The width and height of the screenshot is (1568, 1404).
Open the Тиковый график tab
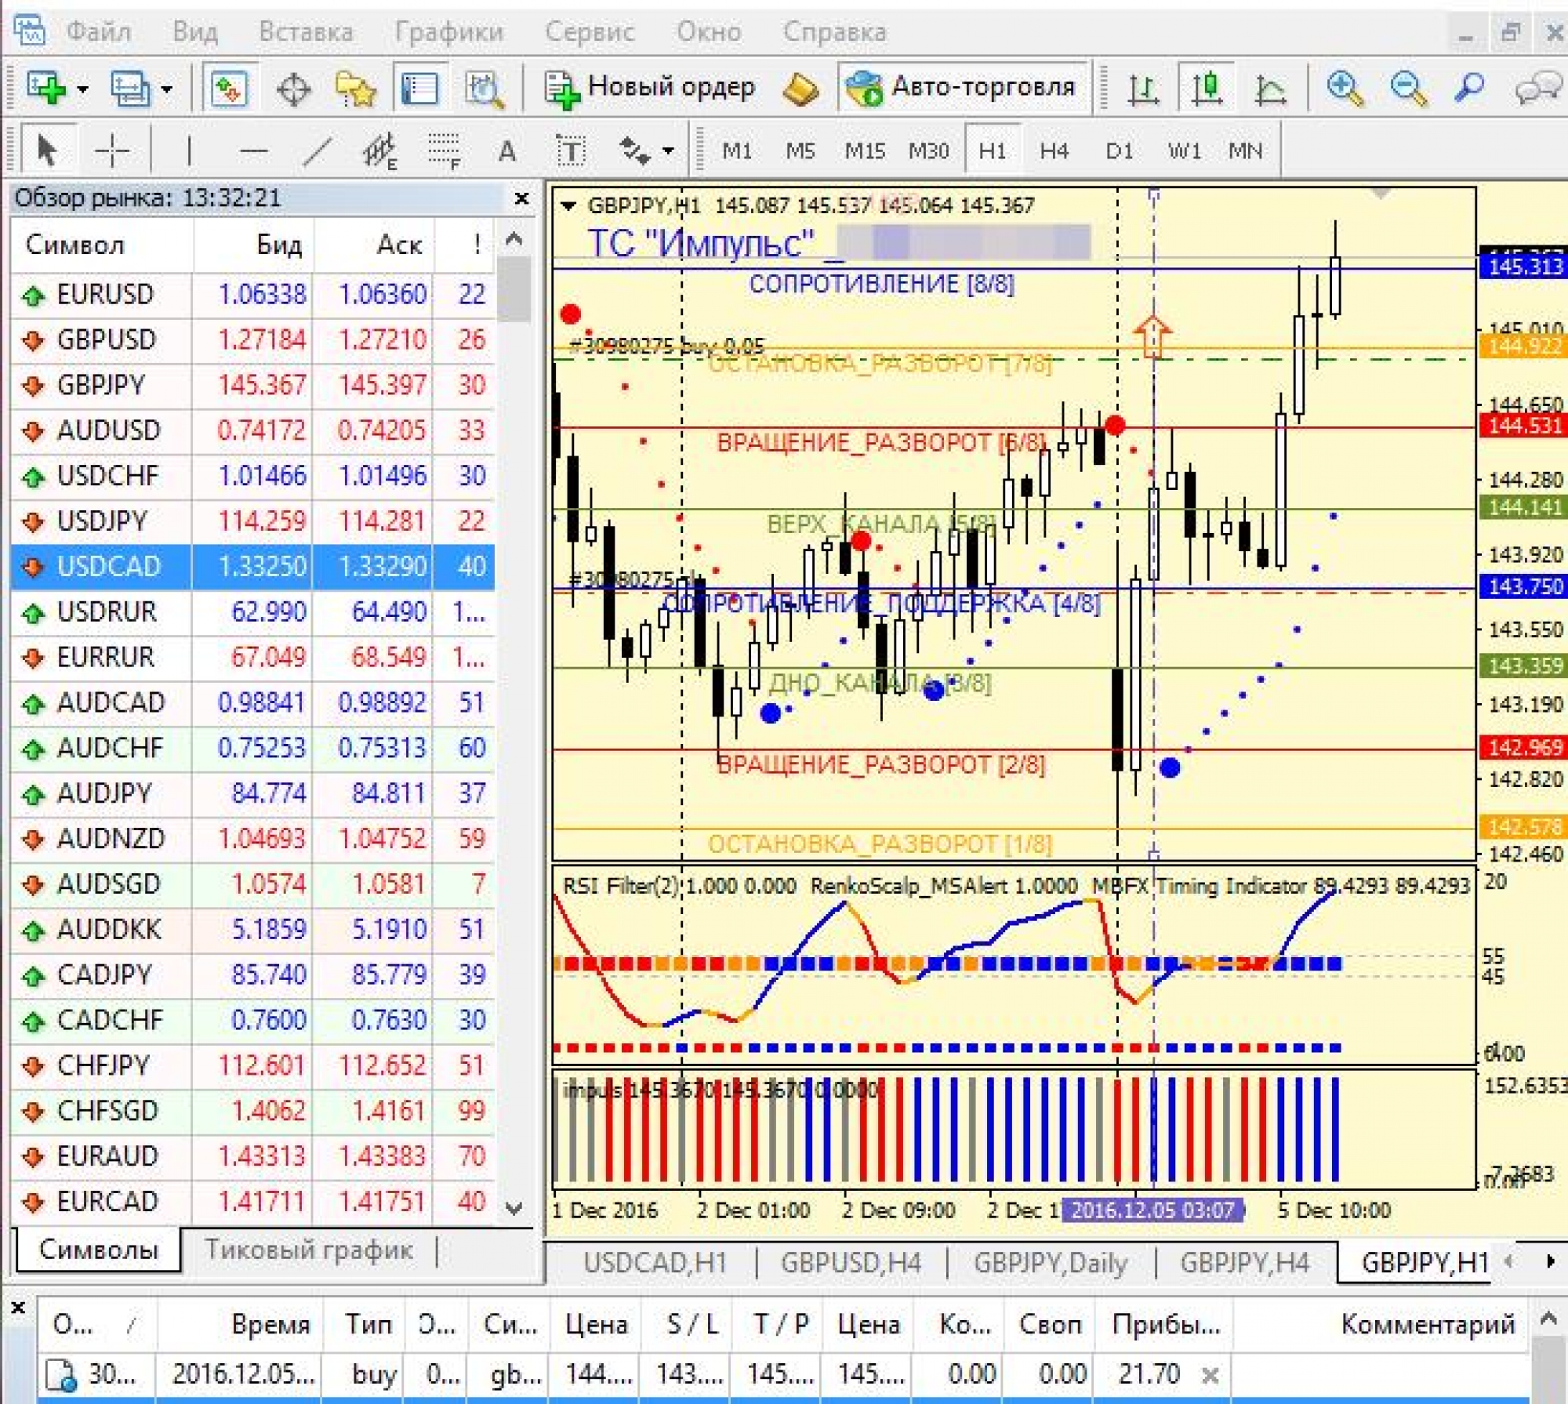pyautogui.click(x=308, y=1250)
